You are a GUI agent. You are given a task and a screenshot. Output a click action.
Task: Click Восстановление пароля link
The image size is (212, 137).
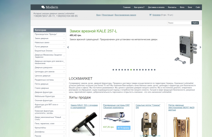pyautogui.click(x=125, y=15)
